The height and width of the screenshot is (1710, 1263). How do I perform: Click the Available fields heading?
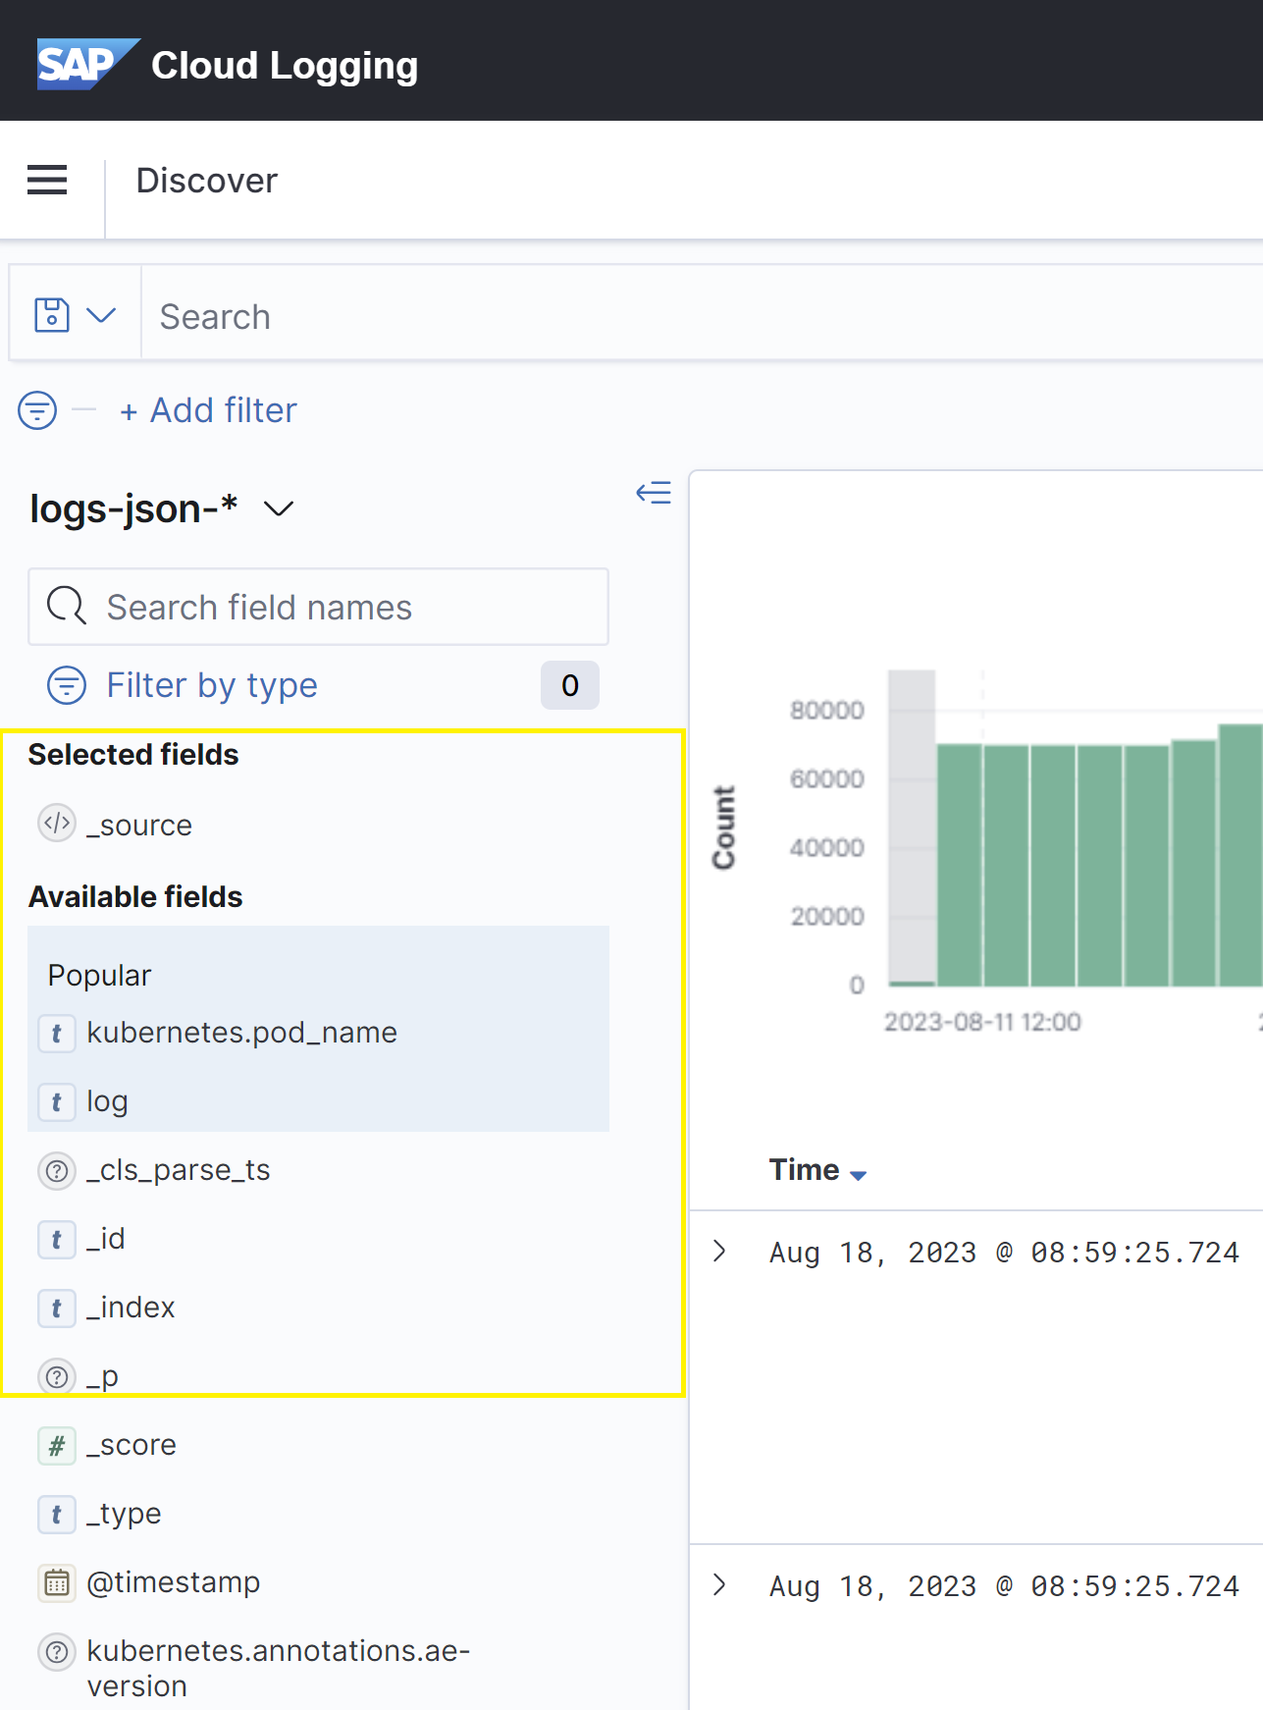click(135, 896)
